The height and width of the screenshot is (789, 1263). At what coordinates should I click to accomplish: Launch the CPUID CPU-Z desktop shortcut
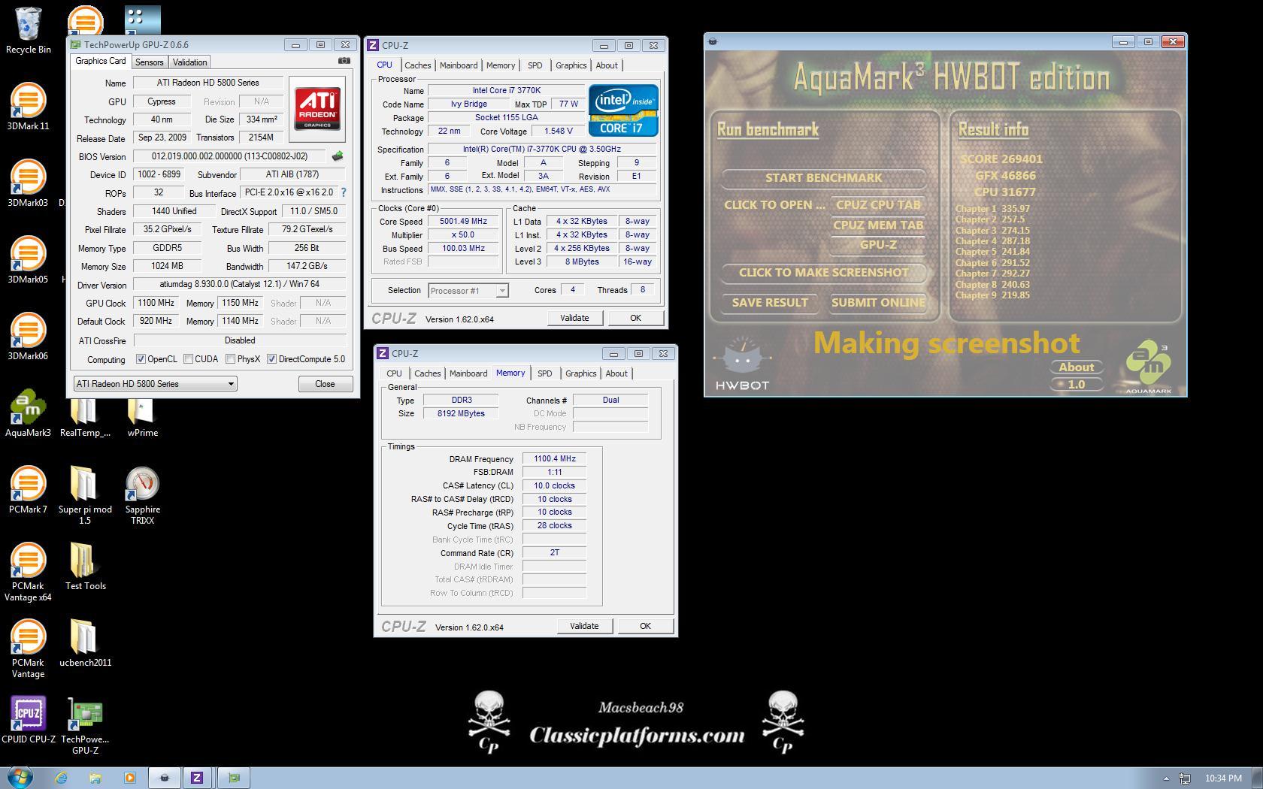[x=28, y=720]
